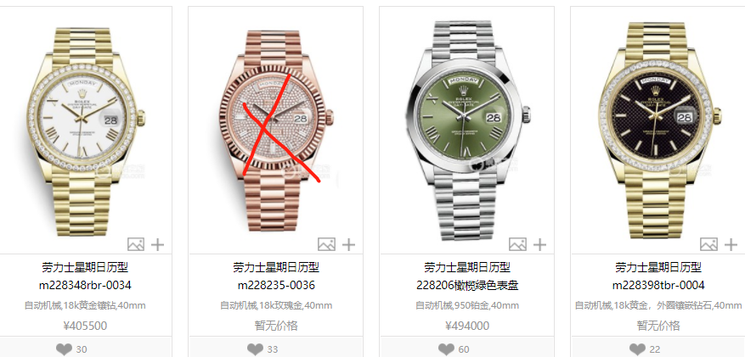Open image gallery for m228348rbr-0034 watch

[x=135, y=244]
